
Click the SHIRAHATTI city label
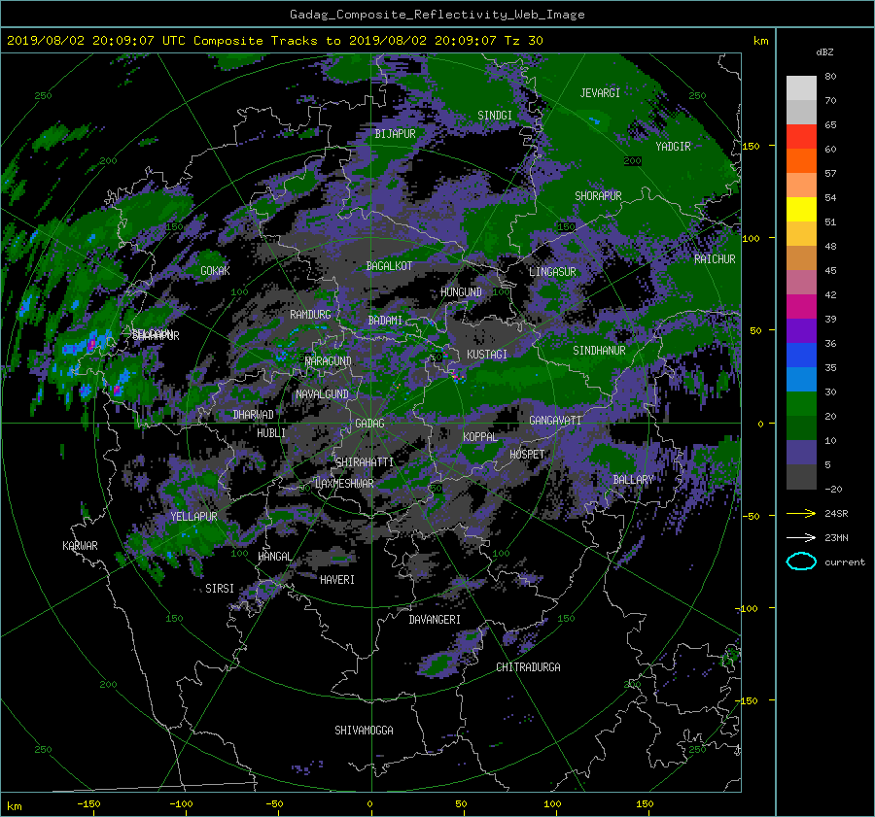(x=364, y=462)
